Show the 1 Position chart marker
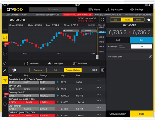 89,31
